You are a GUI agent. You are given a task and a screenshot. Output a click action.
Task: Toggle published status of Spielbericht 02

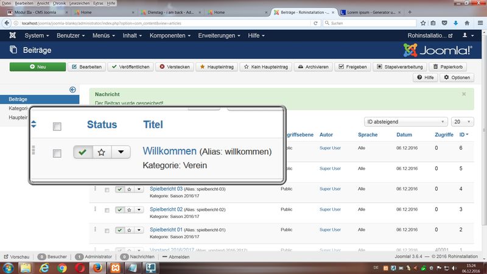(x=119, y=209)
